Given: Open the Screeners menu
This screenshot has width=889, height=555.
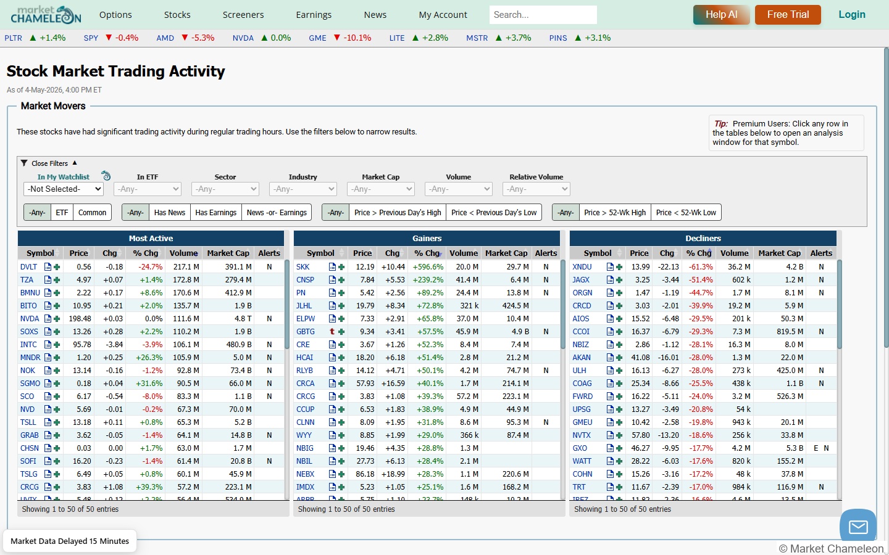Looking at the screenshot, I should [x=243, y=15].
